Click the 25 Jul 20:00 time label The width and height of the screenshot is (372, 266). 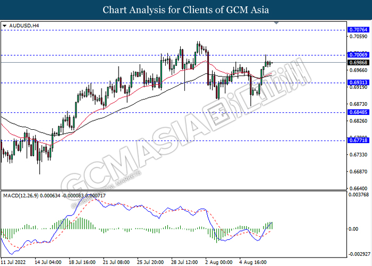tap(150, 262)
